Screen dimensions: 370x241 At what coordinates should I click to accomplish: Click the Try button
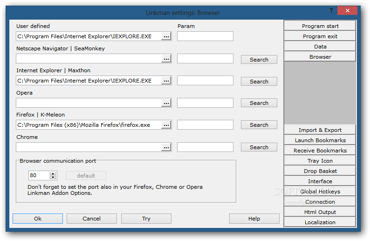click(x=146, y=219)
